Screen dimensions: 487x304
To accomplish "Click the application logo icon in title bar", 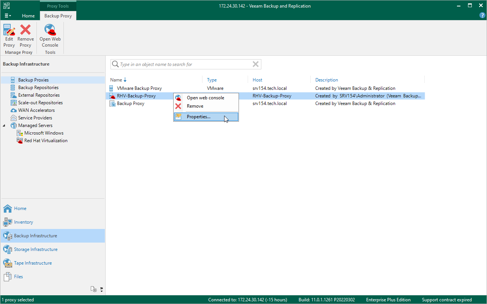I will tap(7, 6).
